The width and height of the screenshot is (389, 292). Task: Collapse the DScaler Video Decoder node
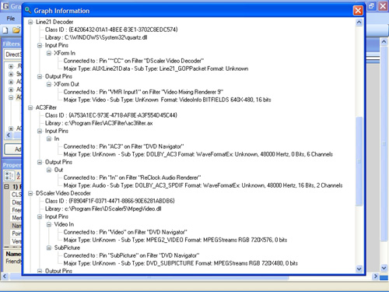click(x=30, y=193)
